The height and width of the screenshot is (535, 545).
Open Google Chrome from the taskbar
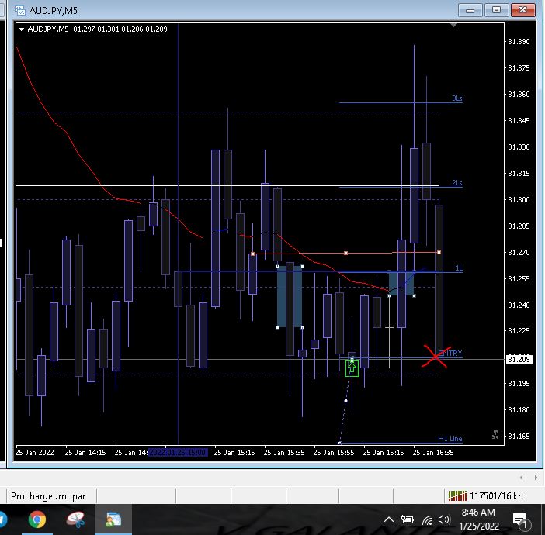point(36,519)
